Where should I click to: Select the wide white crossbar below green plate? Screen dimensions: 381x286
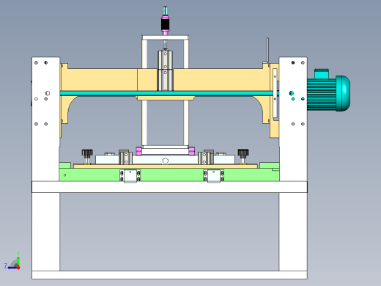click(169, 187)
